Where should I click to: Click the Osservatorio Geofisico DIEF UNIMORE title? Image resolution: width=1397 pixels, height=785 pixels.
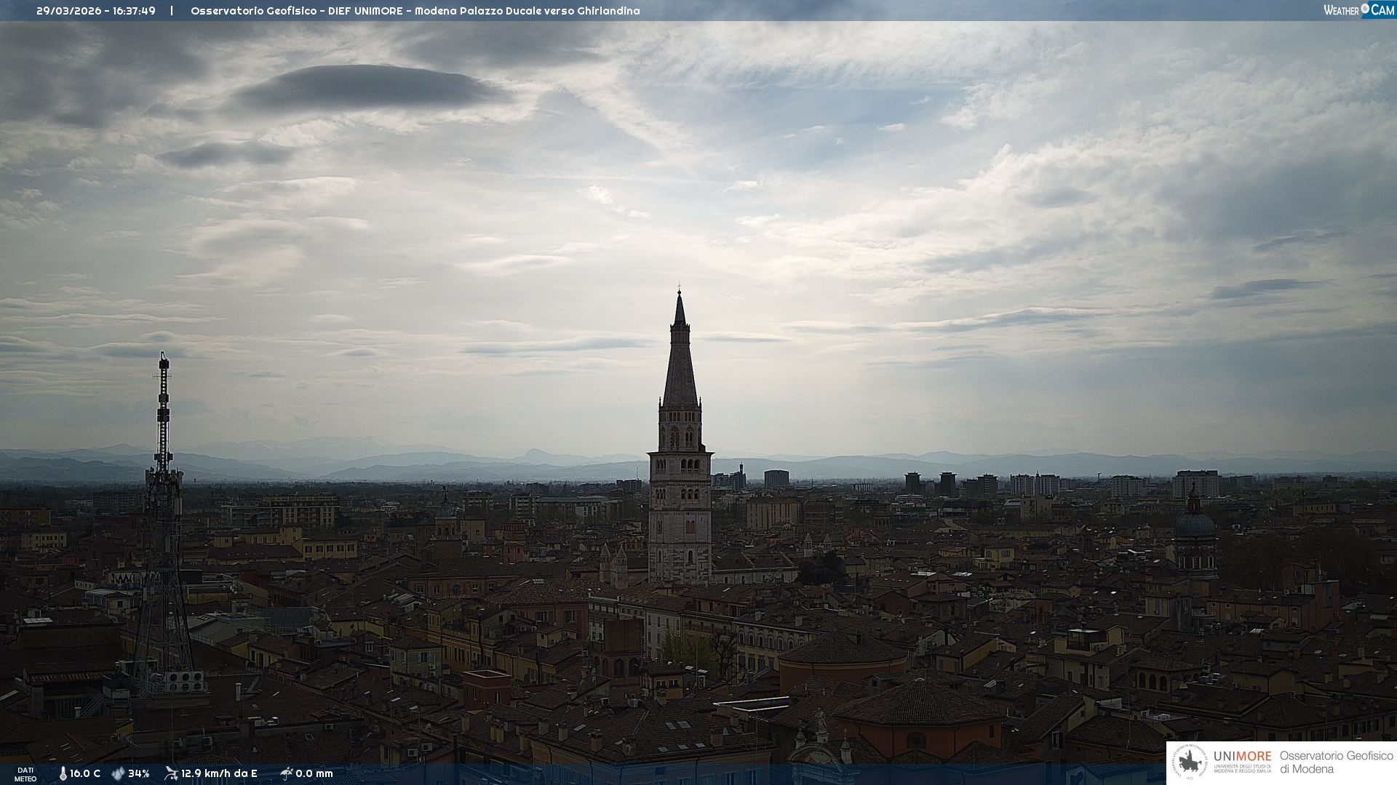(x=415, y=11)
